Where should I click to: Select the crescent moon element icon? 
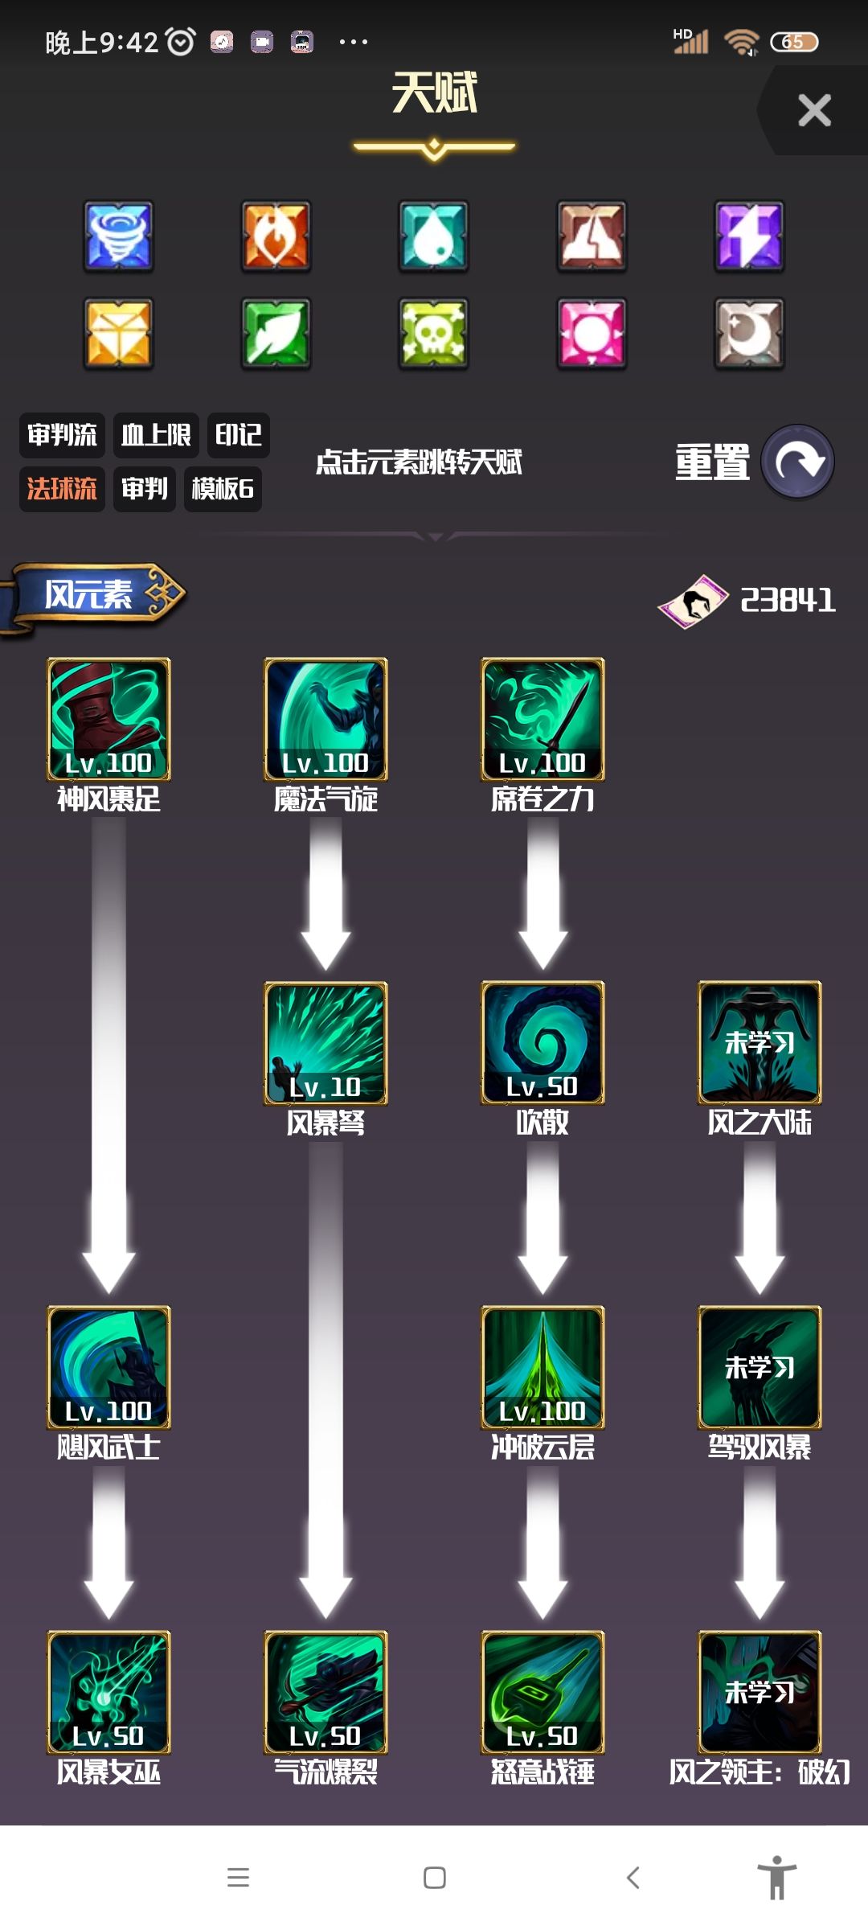(749, 333)
